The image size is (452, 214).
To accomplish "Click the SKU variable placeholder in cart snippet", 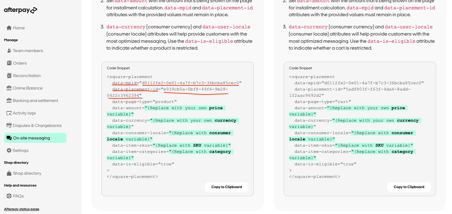I will [x=374, y=145].
